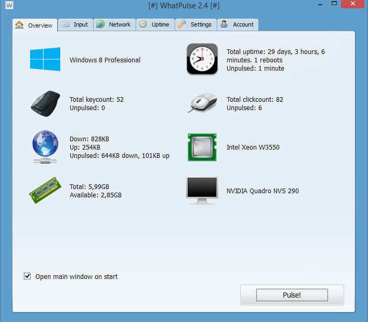Click the Total keycount: 52 text
Image resolution: width=368 pixels, height=322 pixels.
[x=97, y=99]
